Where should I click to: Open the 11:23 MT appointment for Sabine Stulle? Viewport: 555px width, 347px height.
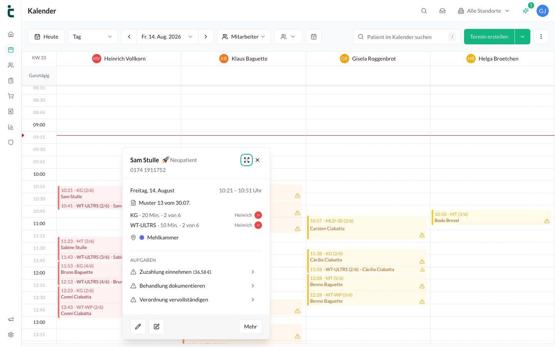tap(90, 244)
